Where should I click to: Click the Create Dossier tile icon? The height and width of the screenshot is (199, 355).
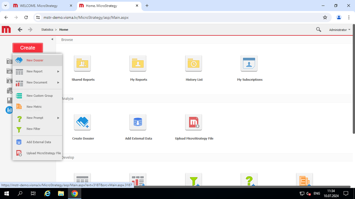(x=82, y=122)
